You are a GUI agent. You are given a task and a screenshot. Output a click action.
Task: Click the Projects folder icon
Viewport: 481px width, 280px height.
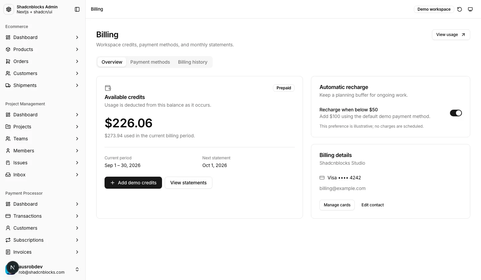(8, 127)
